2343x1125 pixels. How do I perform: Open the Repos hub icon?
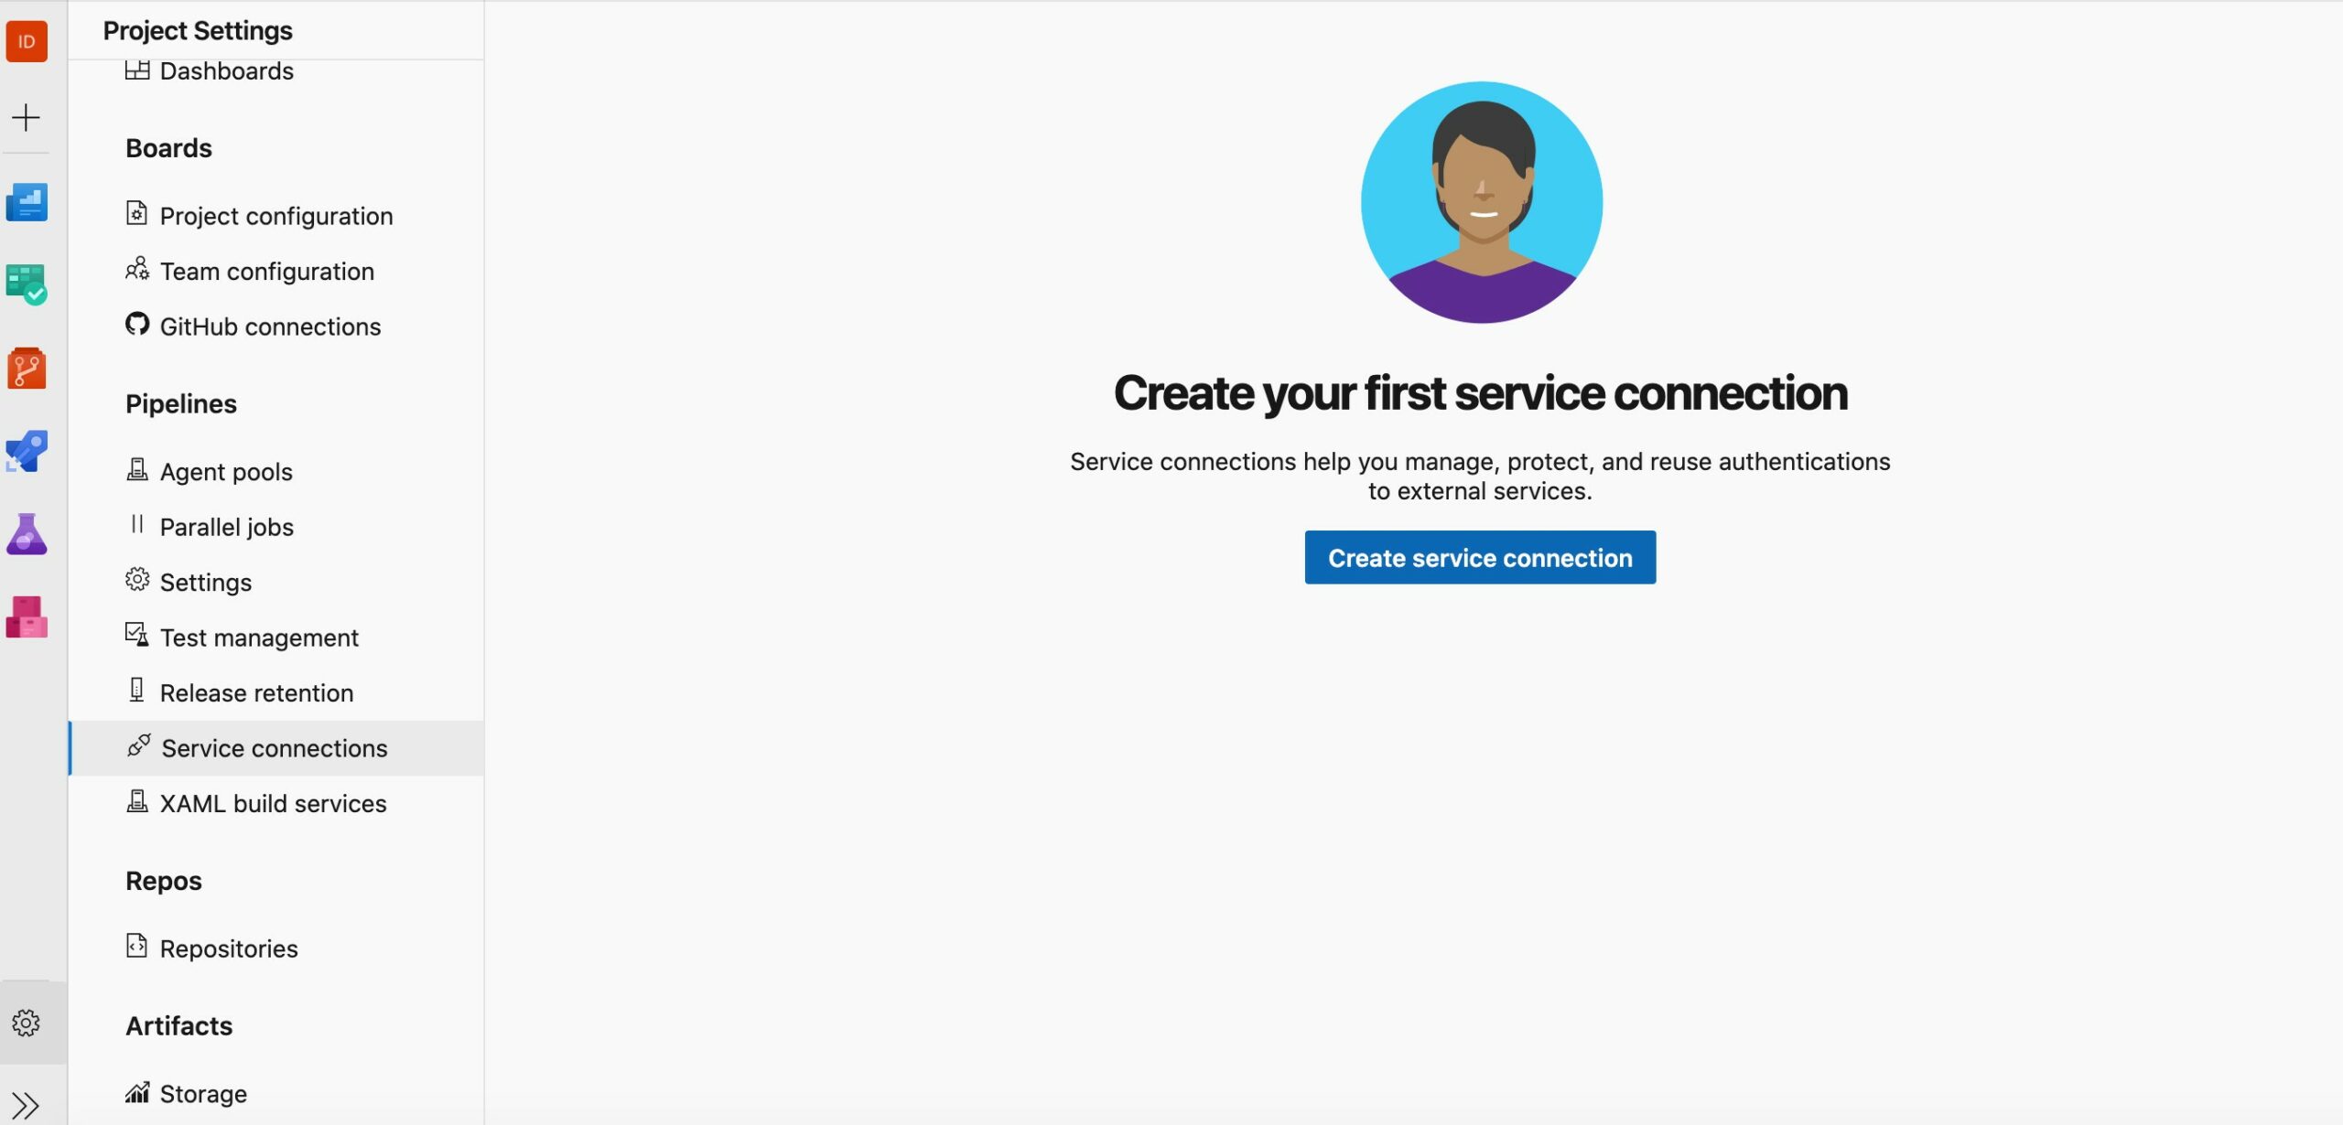click(x=27, y=368)
